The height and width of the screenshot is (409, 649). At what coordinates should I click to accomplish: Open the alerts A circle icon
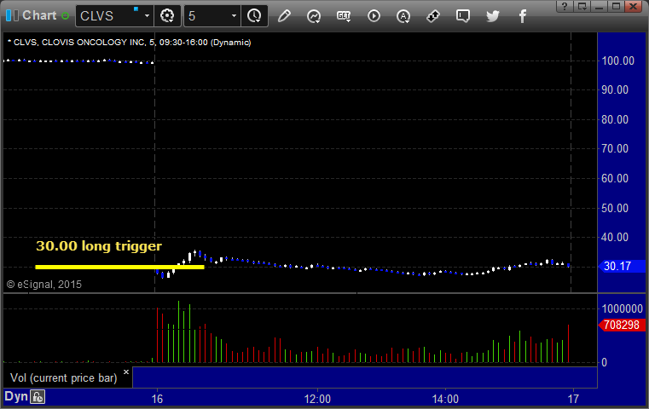coord(403,16)
